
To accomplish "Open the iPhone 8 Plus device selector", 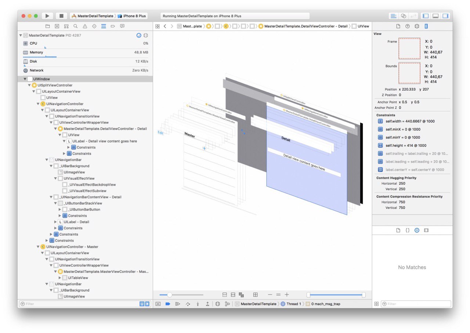I will (132, 16).
